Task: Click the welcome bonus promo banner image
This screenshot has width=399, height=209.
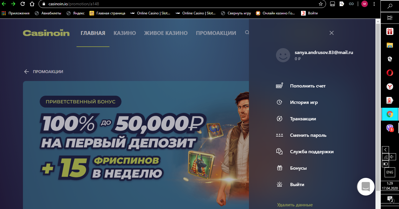Action: [x=136, y=145]
